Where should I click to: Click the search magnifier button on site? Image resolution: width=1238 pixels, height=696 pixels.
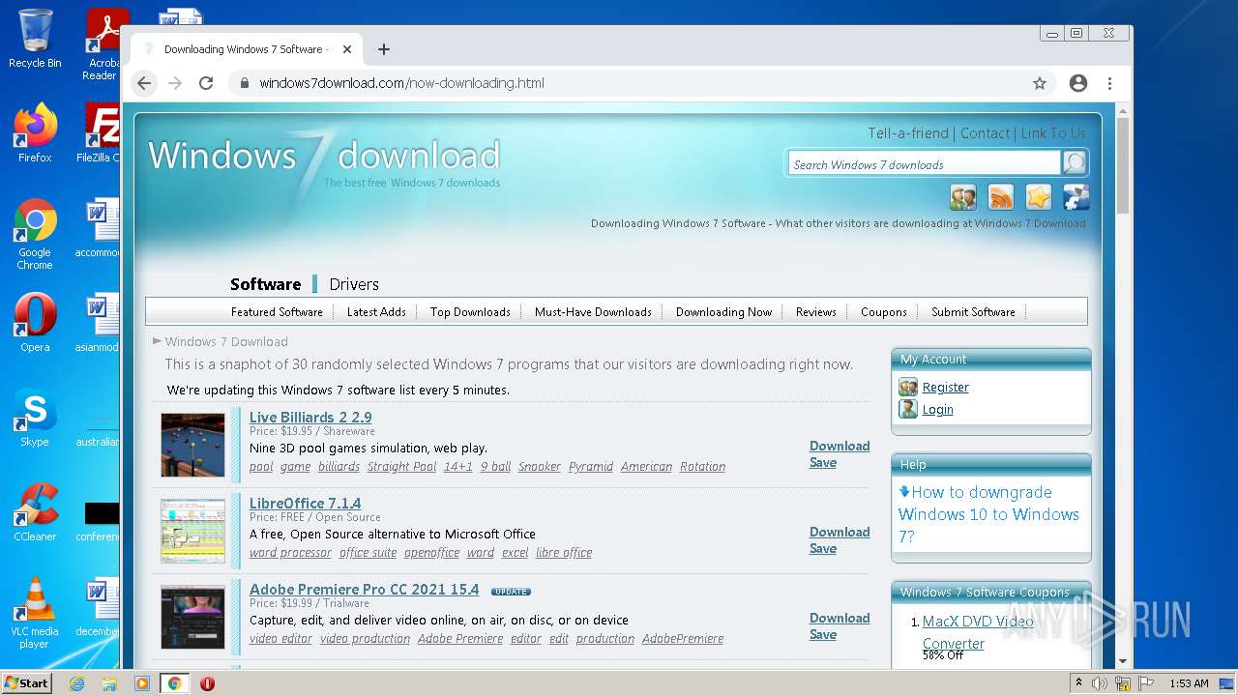click(1075, 162)
